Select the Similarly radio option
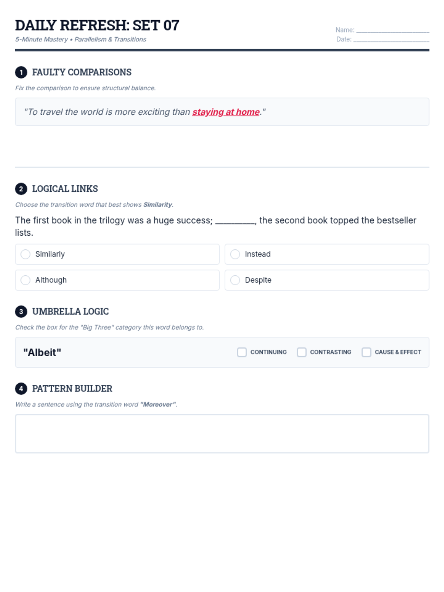Viewport: 444px width, 592px height. click(x=26, y=254)
